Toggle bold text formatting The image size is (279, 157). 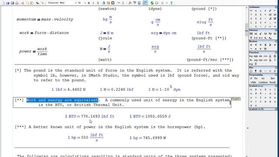(89, 3)
